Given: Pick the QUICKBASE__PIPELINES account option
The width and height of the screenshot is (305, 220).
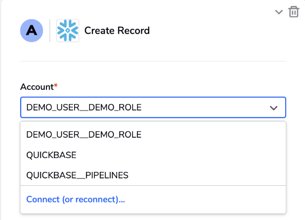Looking at the screenshot, I should (x=153, y=175).
